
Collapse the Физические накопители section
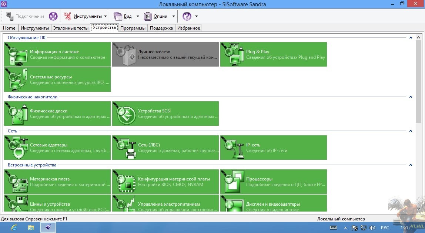[411, 97]
